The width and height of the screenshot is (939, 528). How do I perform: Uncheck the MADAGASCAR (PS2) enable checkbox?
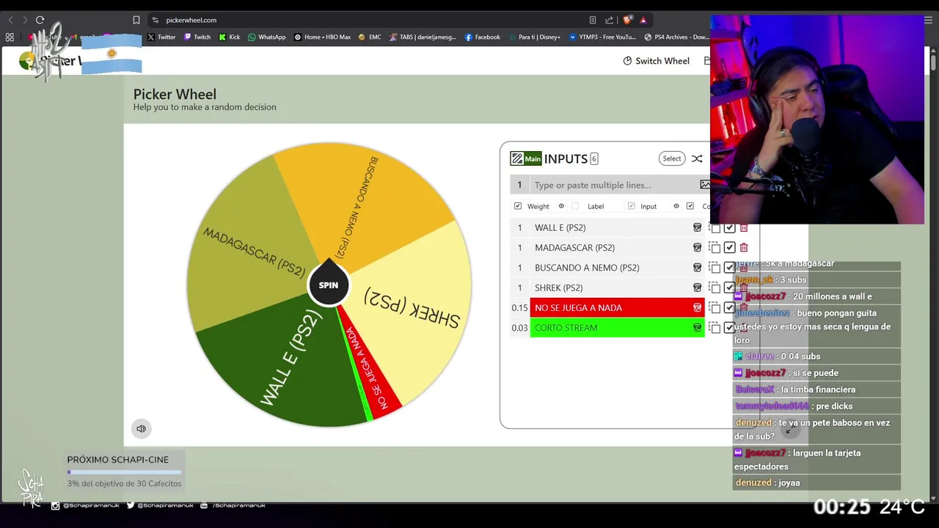(x=729, y=248)
